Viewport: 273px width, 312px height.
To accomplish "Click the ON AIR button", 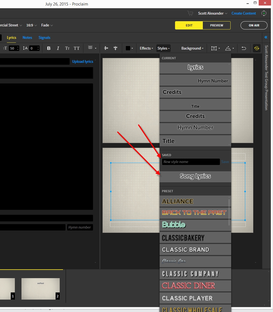I will (x=254, y=25).
